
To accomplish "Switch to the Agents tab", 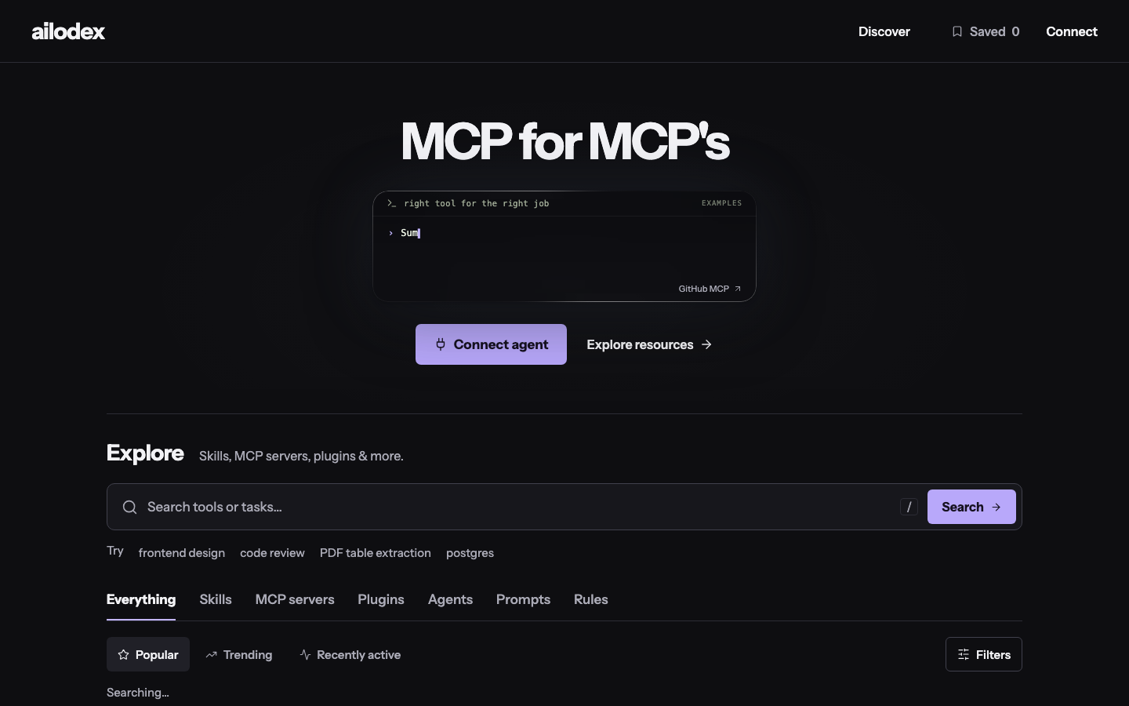I will click(x=450, y=599).
